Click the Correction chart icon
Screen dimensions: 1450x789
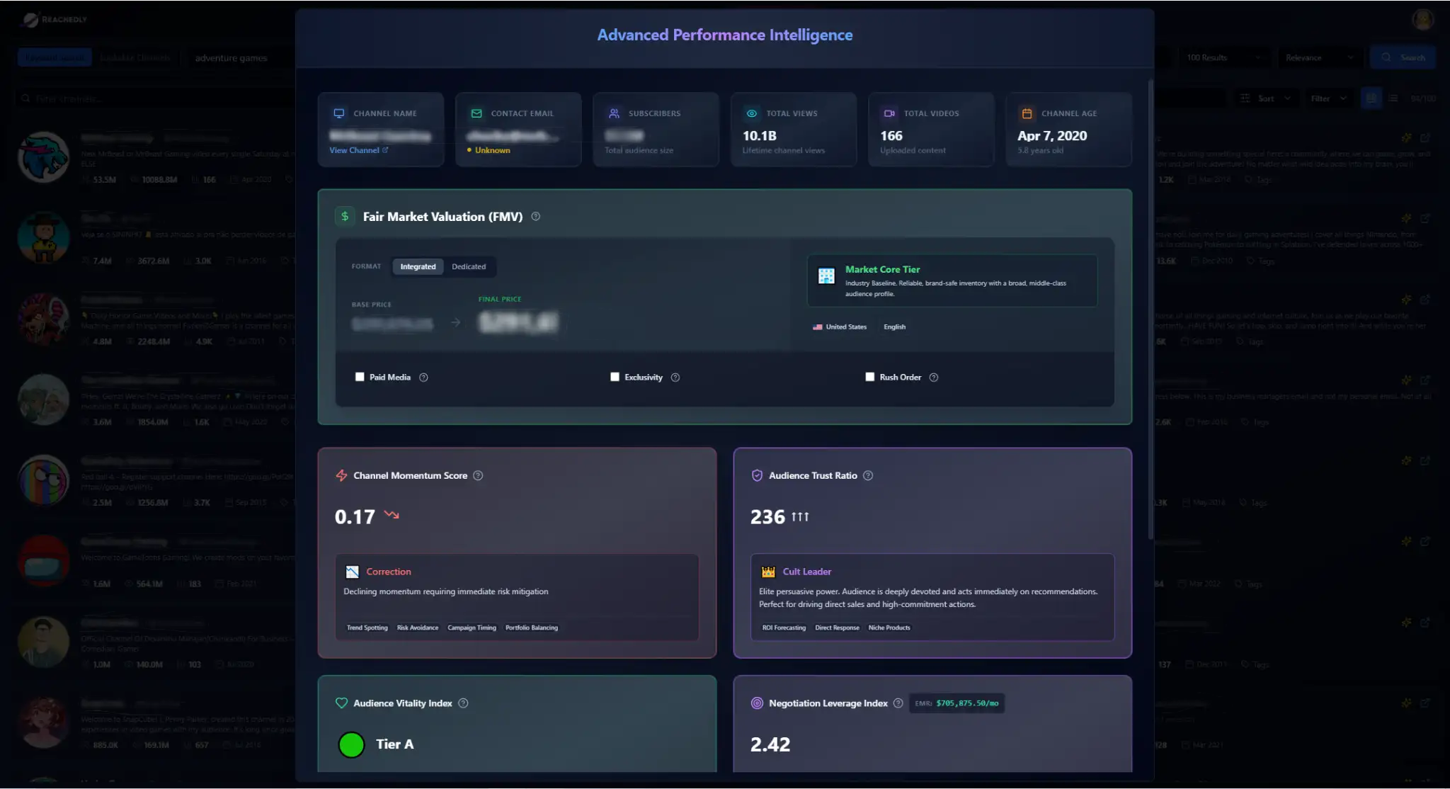point(352,572)
